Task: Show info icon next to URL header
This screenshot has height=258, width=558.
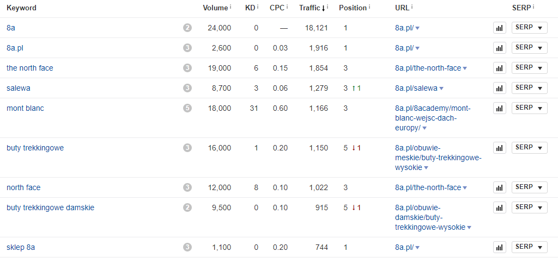Action: [x=412, y=7]
